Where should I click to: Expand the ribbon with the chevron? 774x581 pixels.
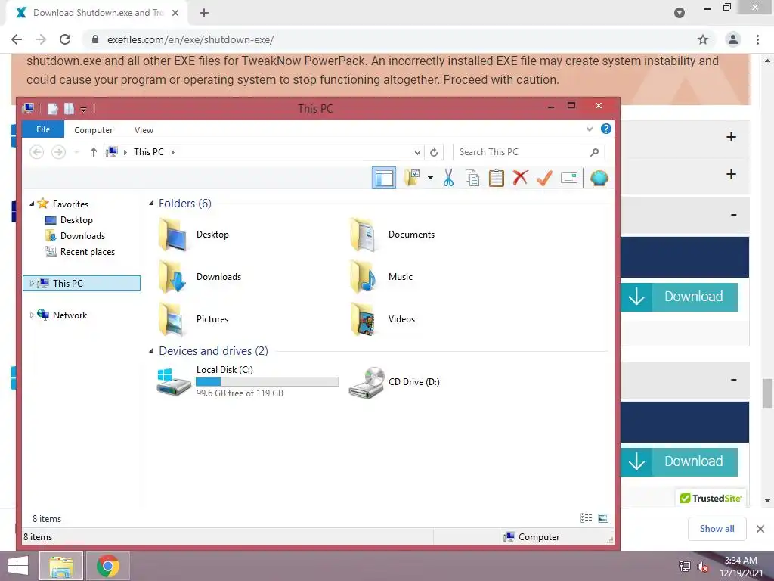pos(590,129)
